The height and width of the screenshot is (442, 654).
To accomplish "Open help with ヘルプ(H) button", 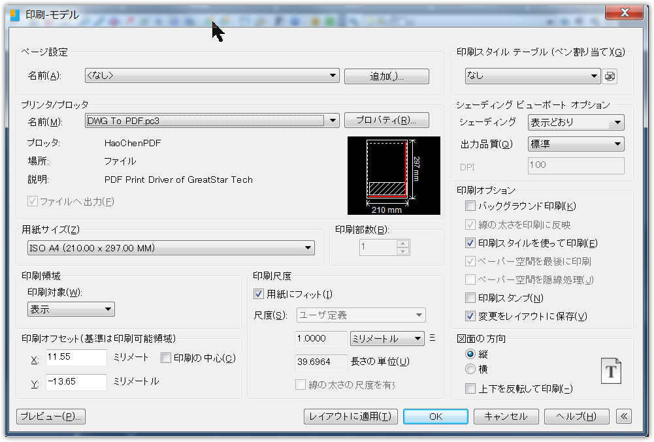I will [577, 416].
